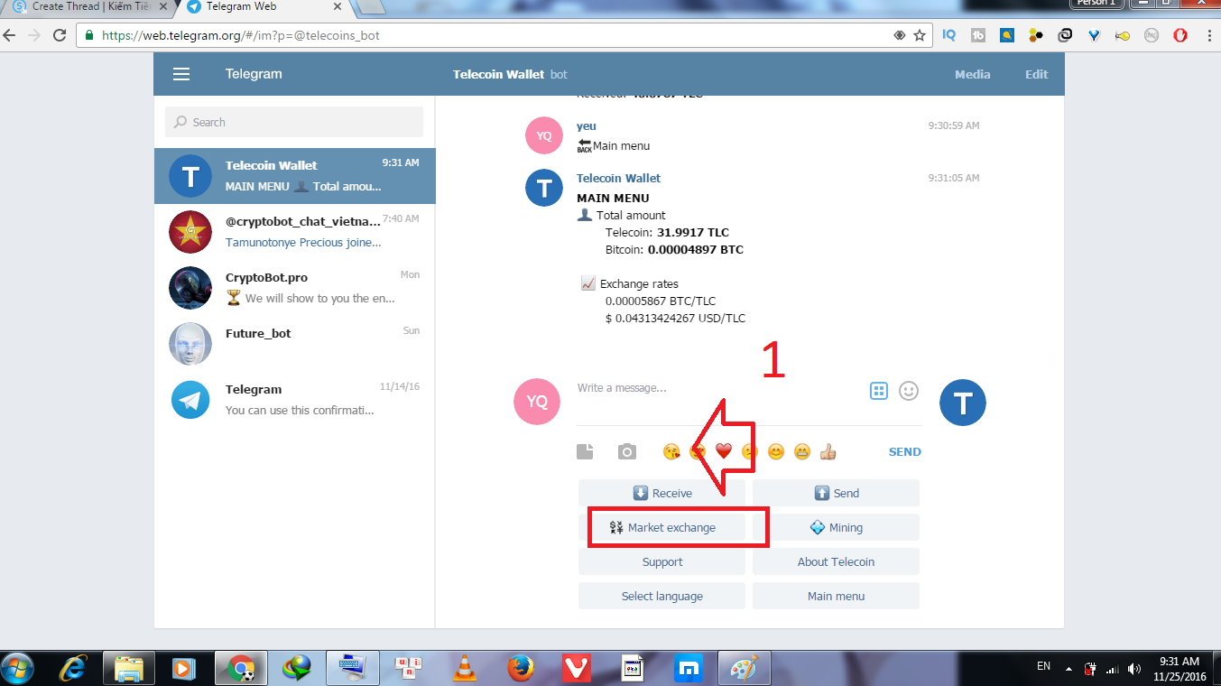
Task: Show hidden tray icons arrow
Action: [x=1068, y=669]
